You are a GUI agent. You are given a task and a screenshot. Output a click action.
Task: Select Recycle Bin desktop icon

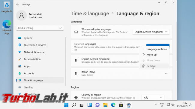coord(7,7)
